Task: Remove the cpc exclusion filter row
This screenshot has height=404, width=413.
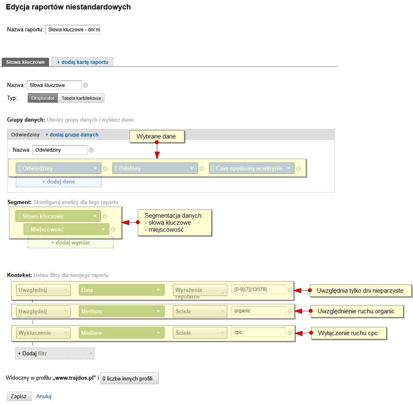Action: (290, 333)
